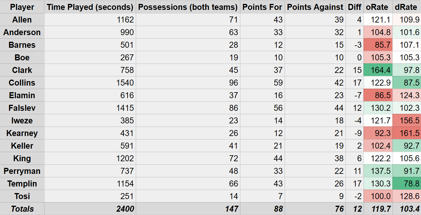Click the Possessions (both teams) header
Image resolution: width=421 pixels, height=215 pixels.
188,7
